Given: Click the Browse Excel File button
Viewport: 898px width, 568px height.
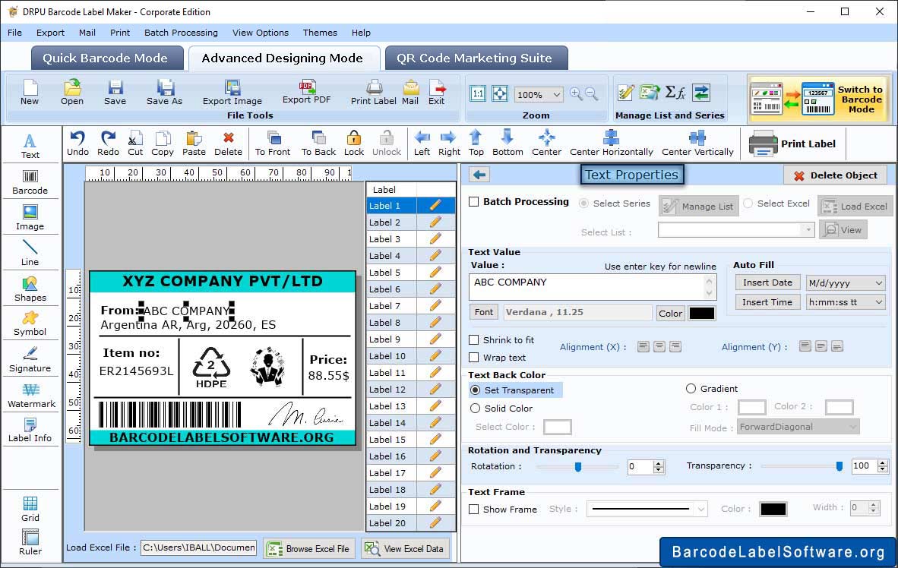Looking at the screenshot, I should [x=309, y=548].
